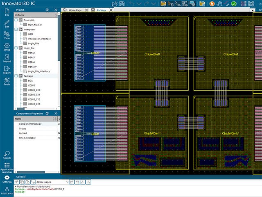
Task: Toggle the display window panel icon
Action: click(192, 4)
